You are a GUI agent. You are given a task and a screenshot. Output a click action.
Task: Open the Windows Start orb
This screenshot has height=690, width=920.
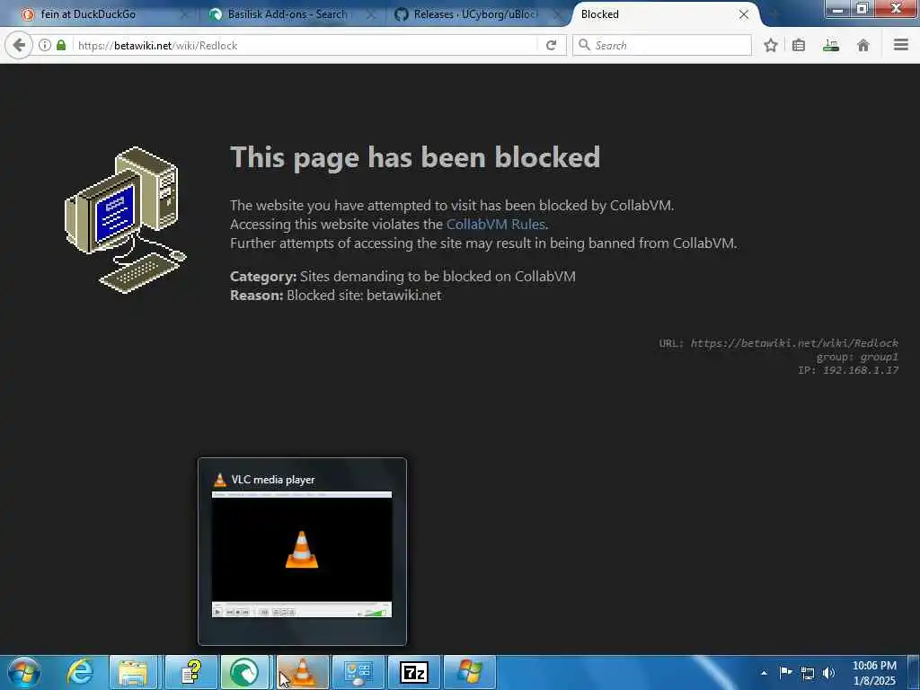[23, 672]
